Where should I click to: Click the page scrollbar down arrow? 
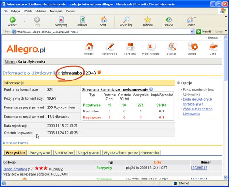coord(225,177)
